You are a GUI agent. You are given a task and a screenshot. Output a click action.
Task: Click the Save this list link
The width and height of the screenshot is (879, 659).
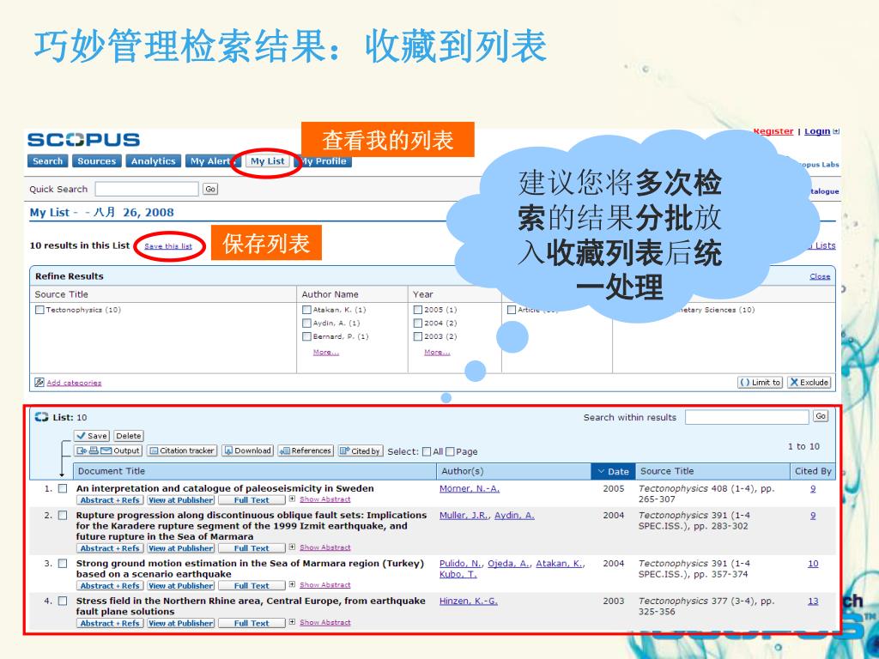[168, 246]
